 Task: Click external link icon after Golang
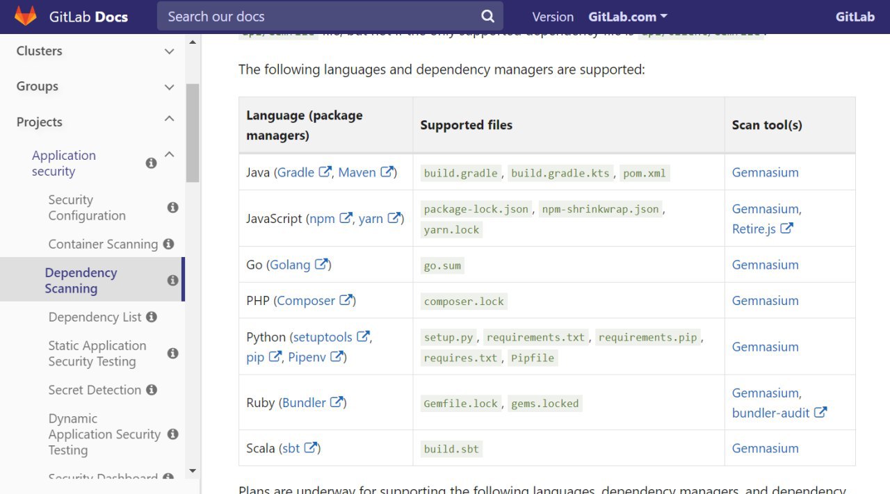321,264
